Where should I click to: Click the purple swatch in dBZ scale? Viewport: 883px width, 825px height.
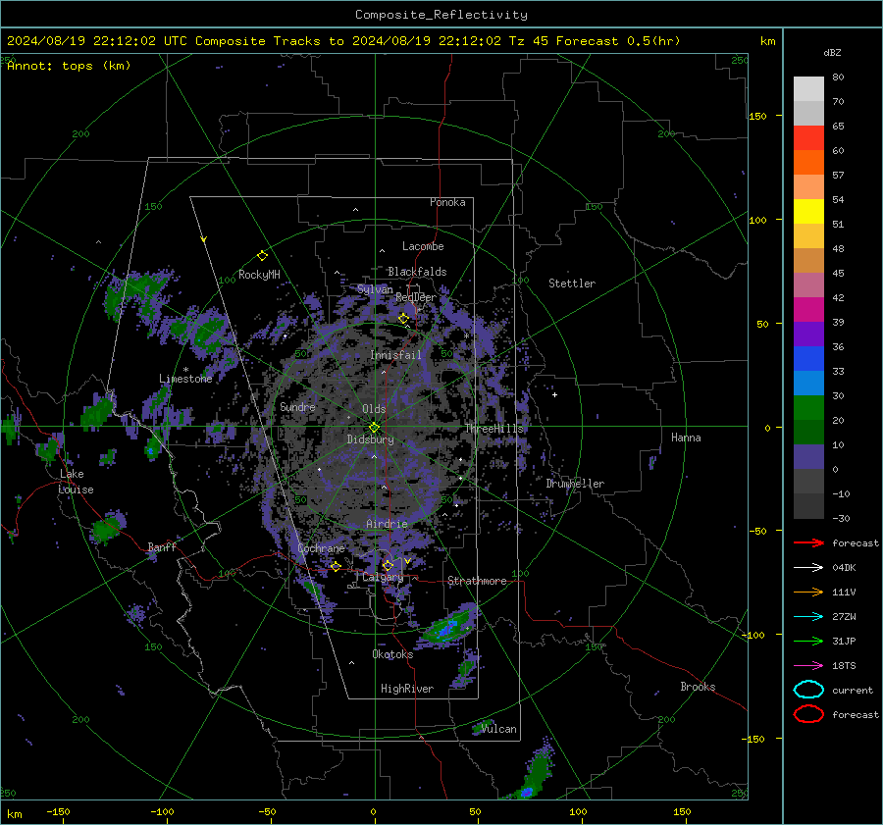point(808,335)
